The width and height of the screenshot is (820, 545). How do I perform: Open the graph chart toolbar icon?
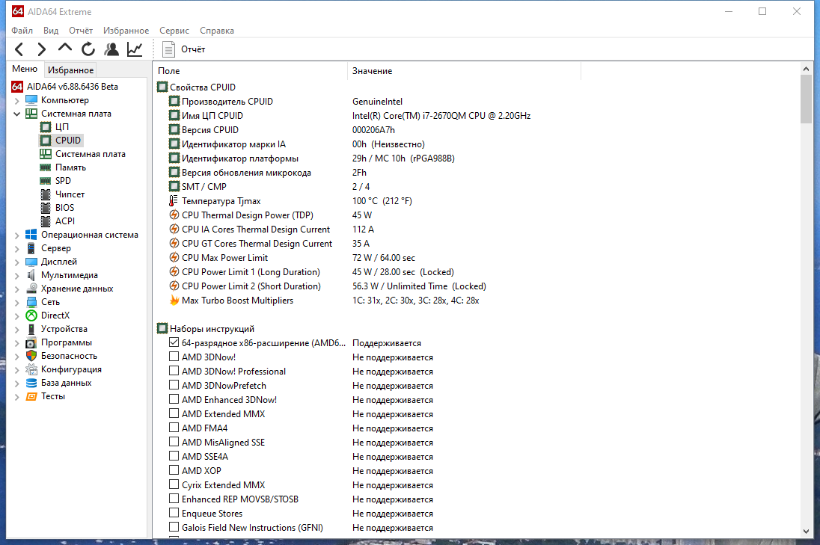[x=135, y=49]
